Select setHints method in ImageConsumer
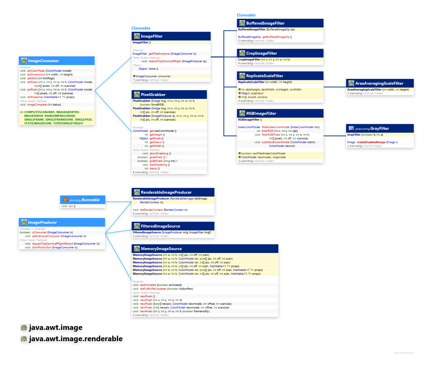Image resolution: width=430 pixels, height=366 pixels. pyautogui.click(x=32, y=78)
